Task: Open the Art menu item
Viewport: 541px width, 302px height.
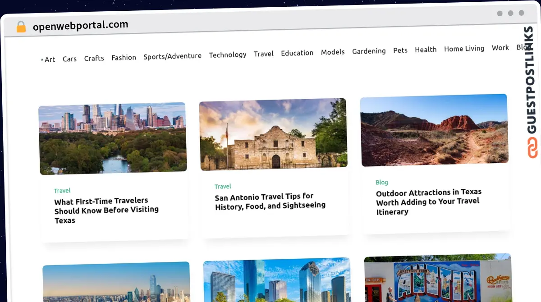Action: point(50,59)
